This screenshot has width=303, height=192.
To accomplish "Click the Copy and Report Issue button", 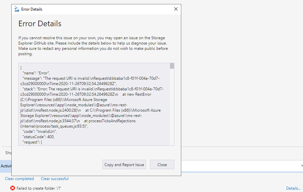I will (x=124, y=164).
